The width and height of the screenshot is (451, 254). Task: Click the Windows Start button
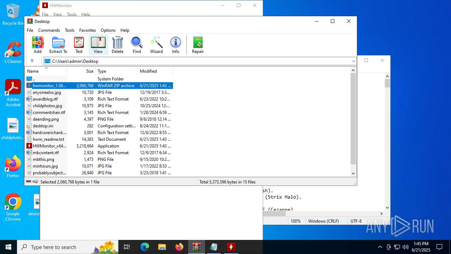[x=8, y=247]
